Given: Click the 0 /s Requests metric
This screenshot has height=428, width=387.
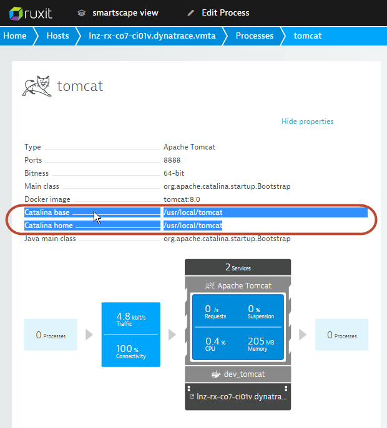Looking at the screenshot, I should pos(215,311).
